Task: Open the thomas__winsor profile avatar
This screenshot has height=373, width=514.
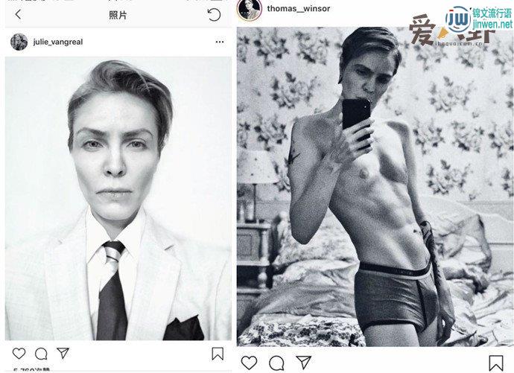Action: point(250,10)
